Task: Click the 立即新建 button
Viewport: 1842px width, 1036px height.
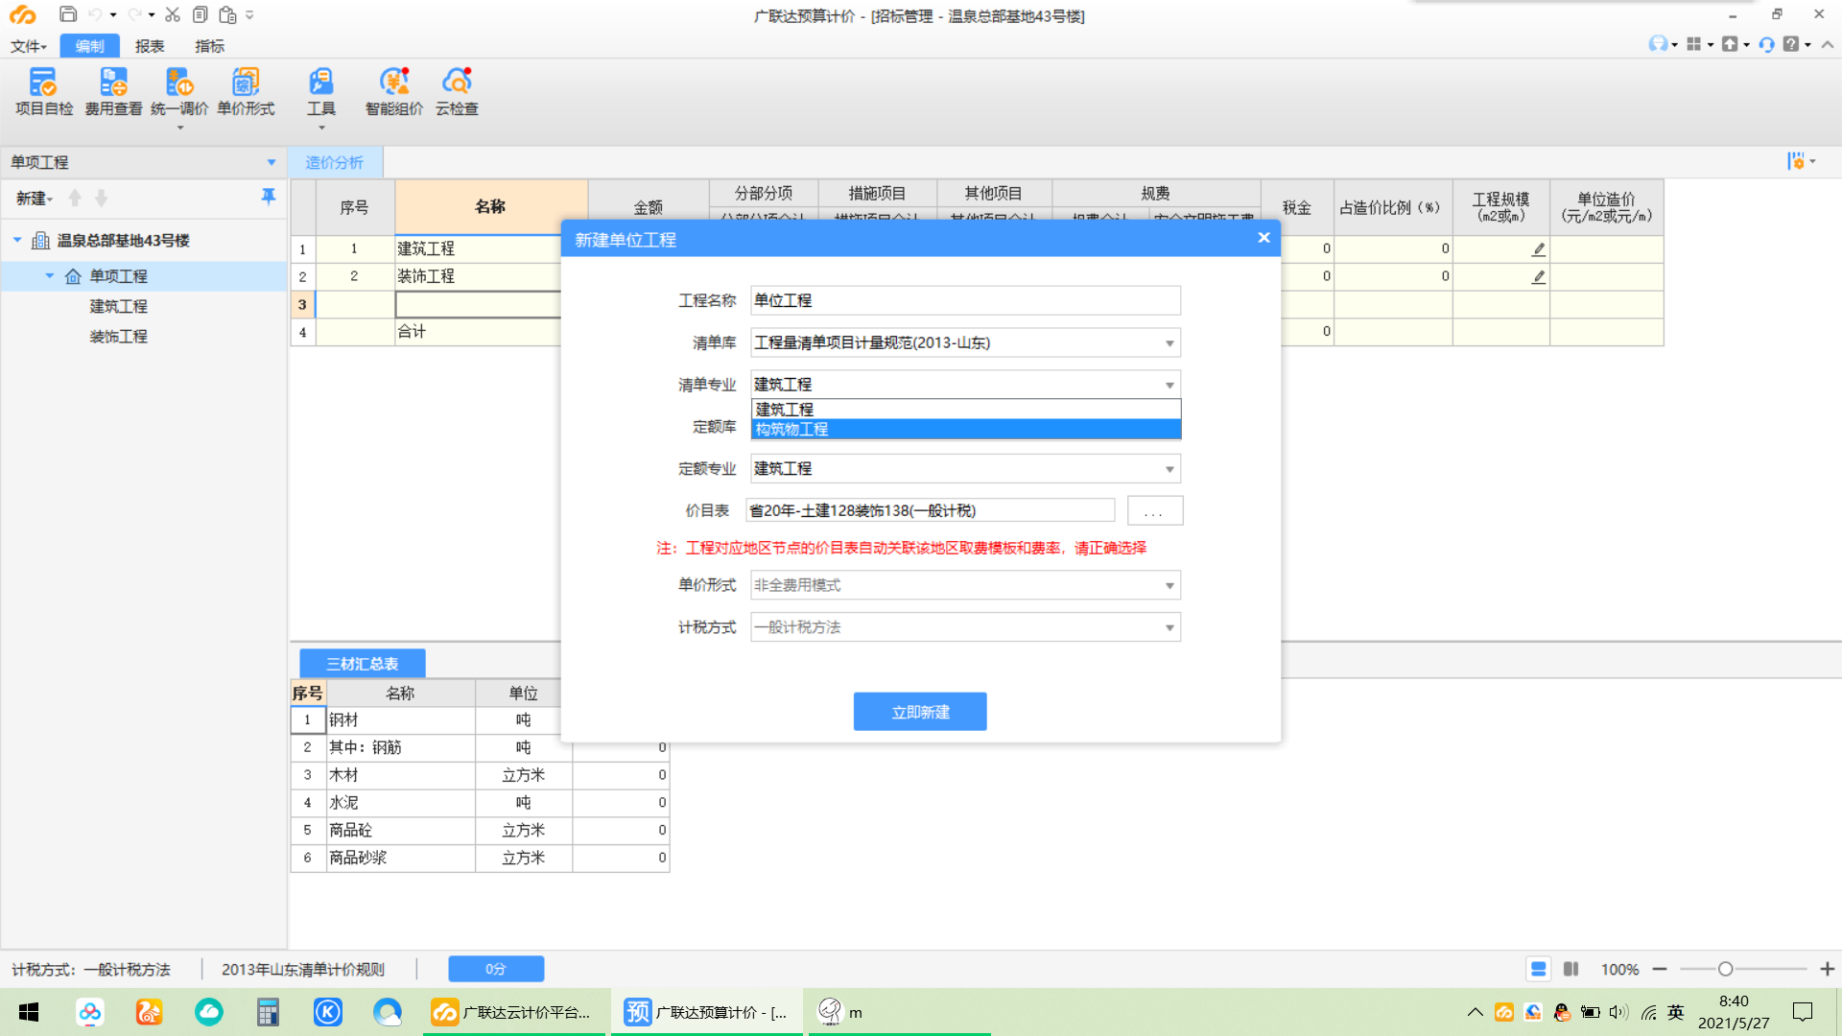Action: point(919,712)
